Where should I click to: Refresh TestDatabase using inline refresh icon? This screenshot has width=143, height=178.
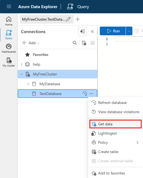coord(85,94)
